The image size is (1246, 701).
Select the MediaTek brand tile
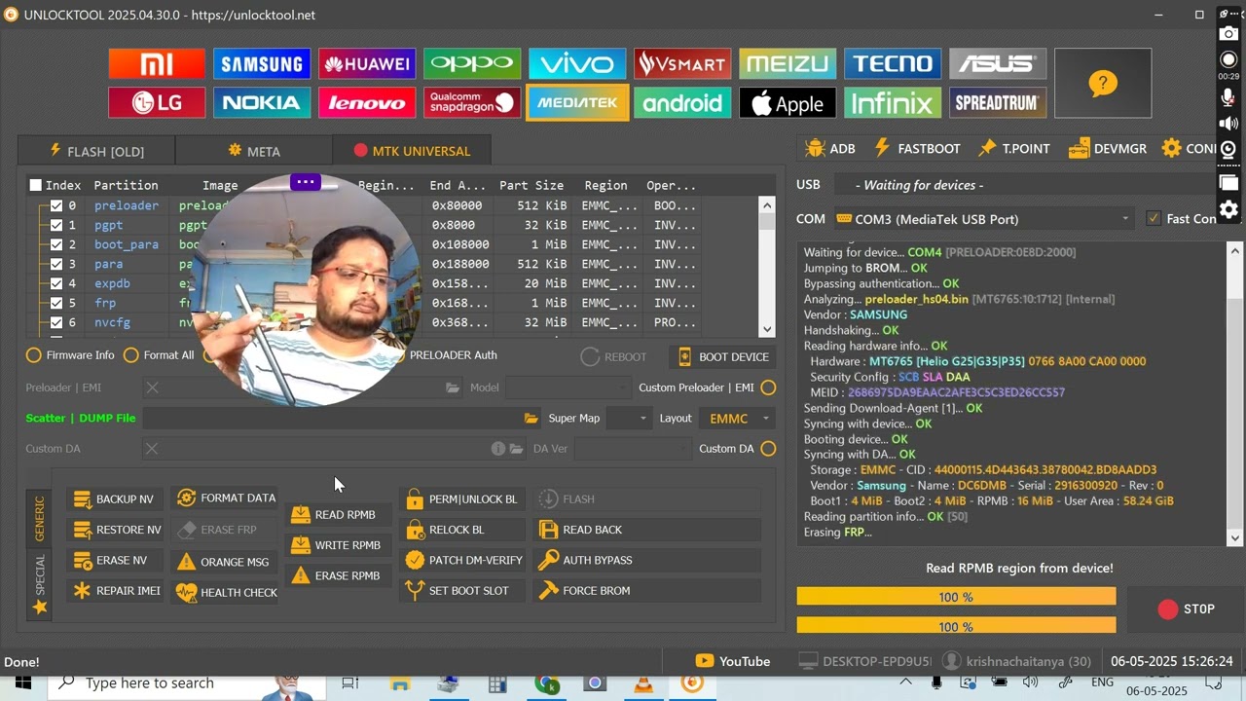pos(577,102)
